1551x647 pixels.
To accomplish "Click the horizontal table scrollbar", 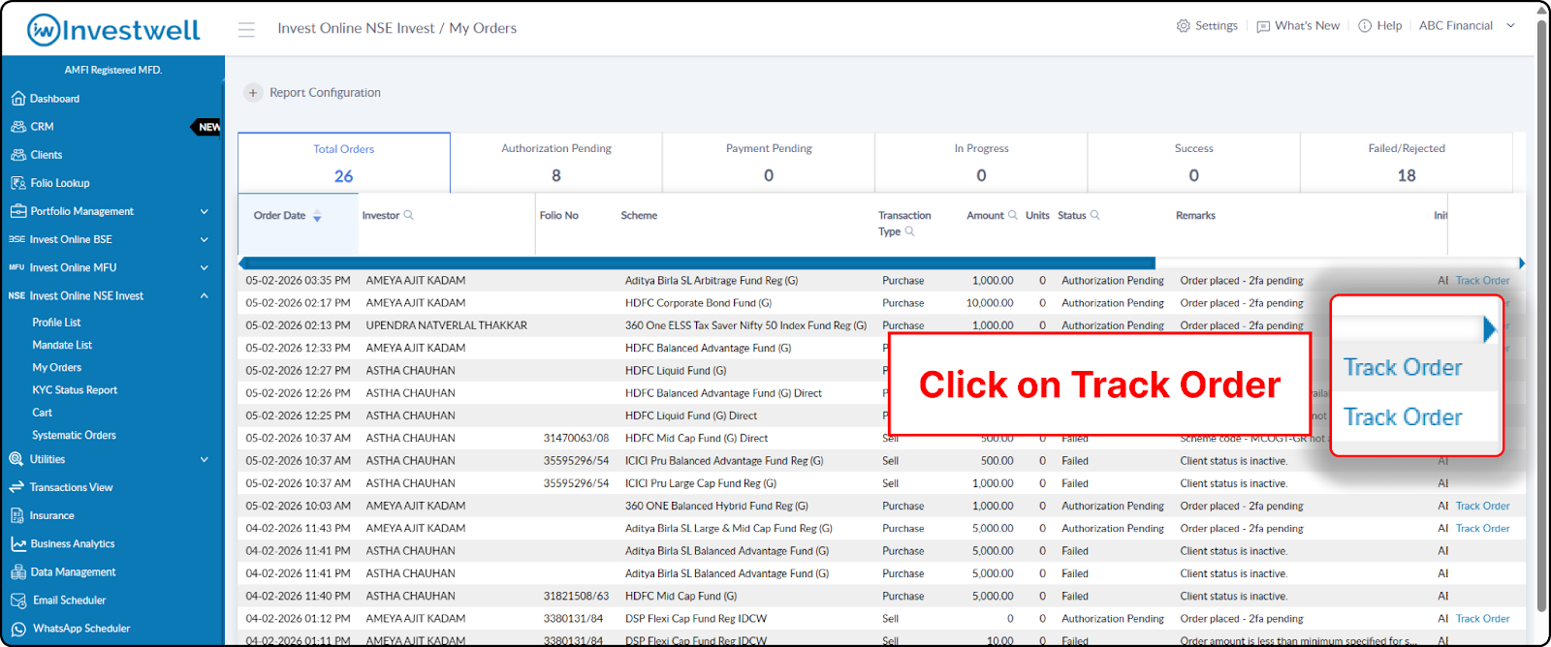I will click(699, 263).
